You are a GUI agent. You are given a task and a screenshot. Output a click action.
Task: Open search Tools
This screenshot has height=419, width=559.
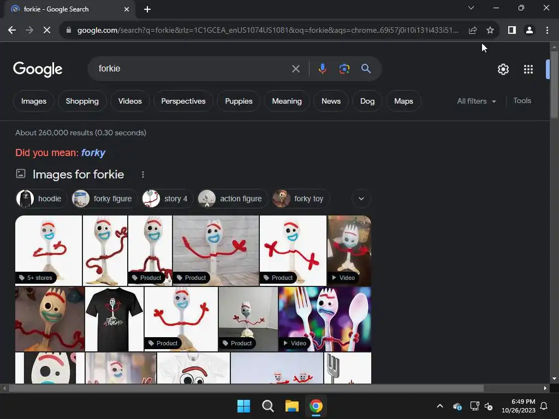pyautogui.click(x=522, y=101)
